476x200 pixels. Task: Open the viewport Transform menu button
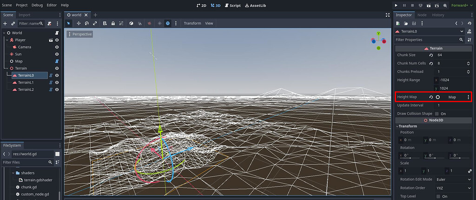[192, 23]
